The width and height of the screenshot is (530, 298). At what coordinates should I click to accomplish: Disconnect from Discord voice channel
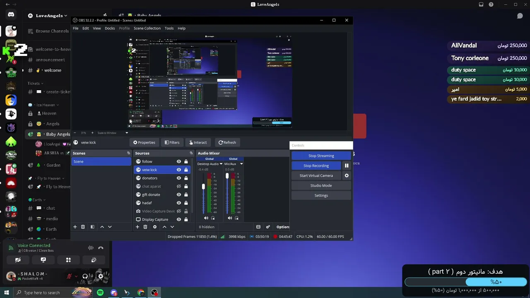click(x=101, y=248)
